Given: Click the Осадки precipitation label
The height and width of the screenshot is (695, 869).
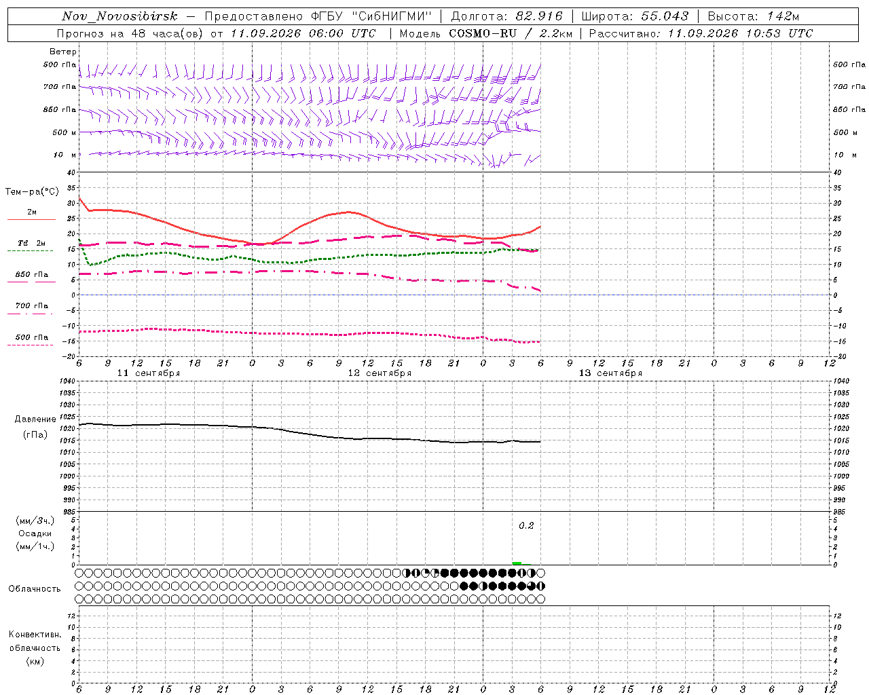Looking at the screenshot, I should tap(35, 533).
